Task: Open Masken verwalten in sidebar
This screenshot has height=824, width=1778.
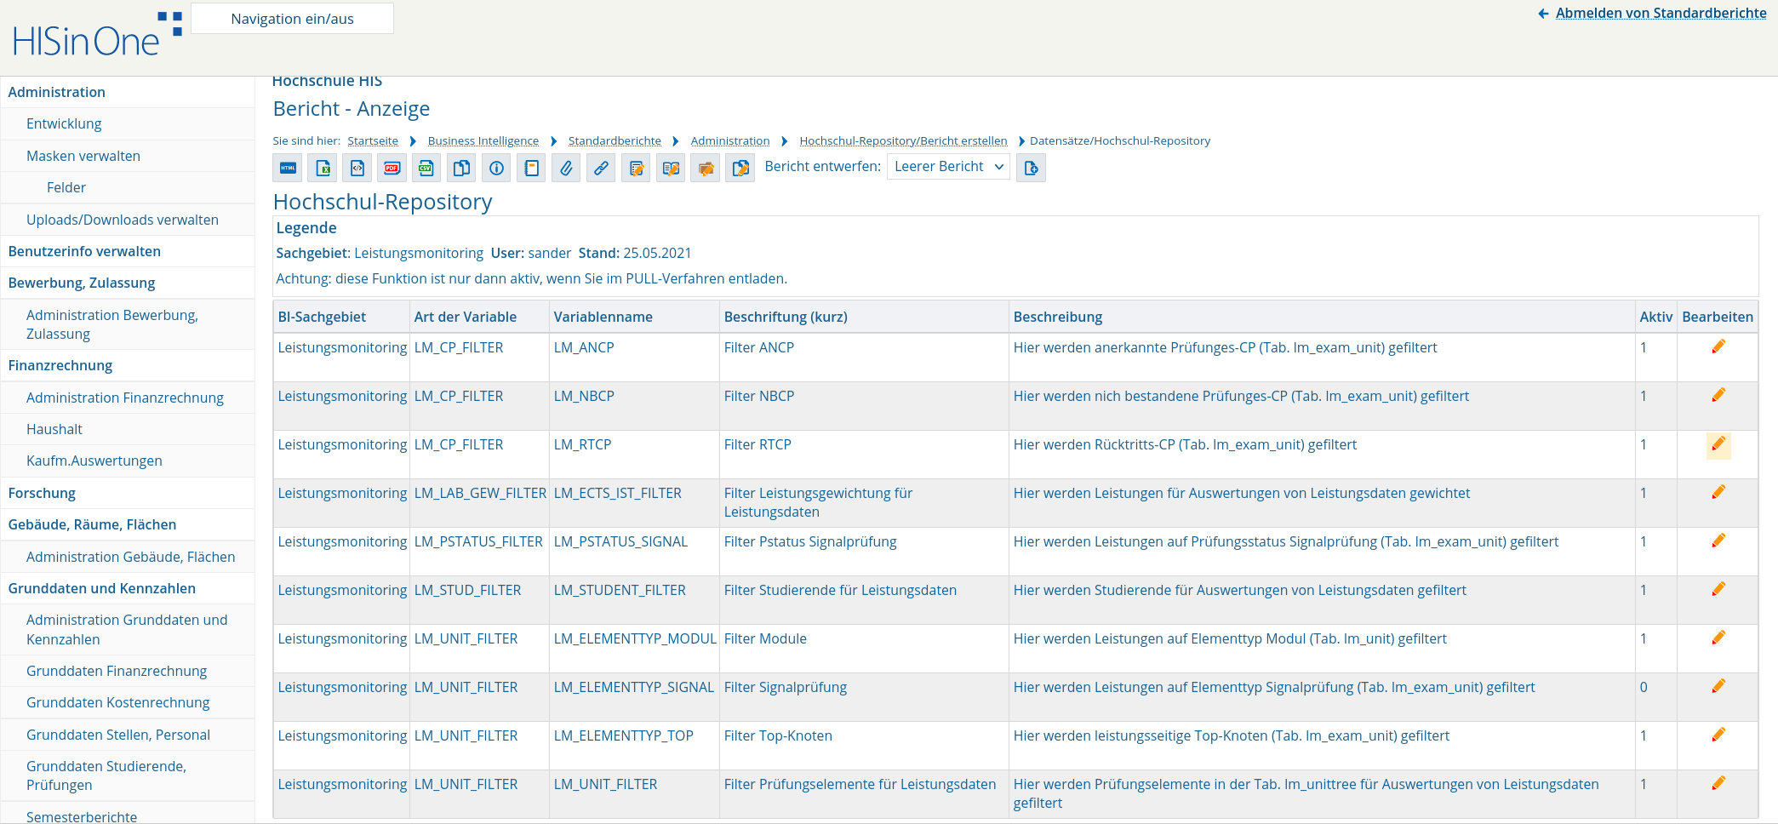Action: (128, 156)
